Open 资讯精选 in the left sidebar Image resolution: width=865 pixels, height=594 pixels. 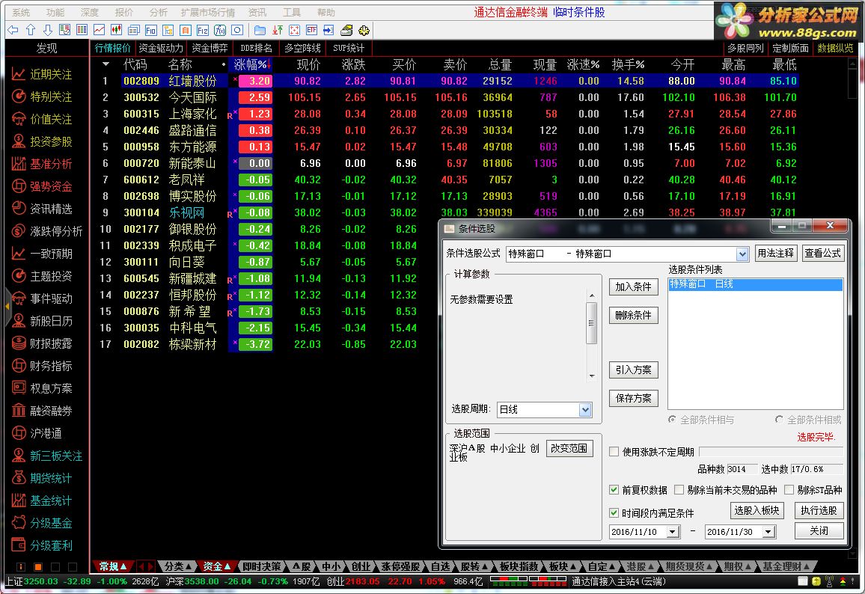pos(43,209)
